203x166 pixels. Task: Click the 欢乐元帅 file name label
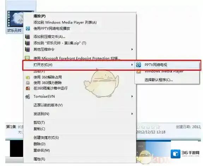pyautogui.click(x=14, y=31)
